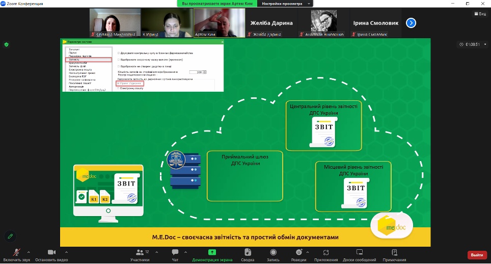Click the me.doc logo on the monitor graphic
This screenshot has width=491, height=264.
click(86, 176)
